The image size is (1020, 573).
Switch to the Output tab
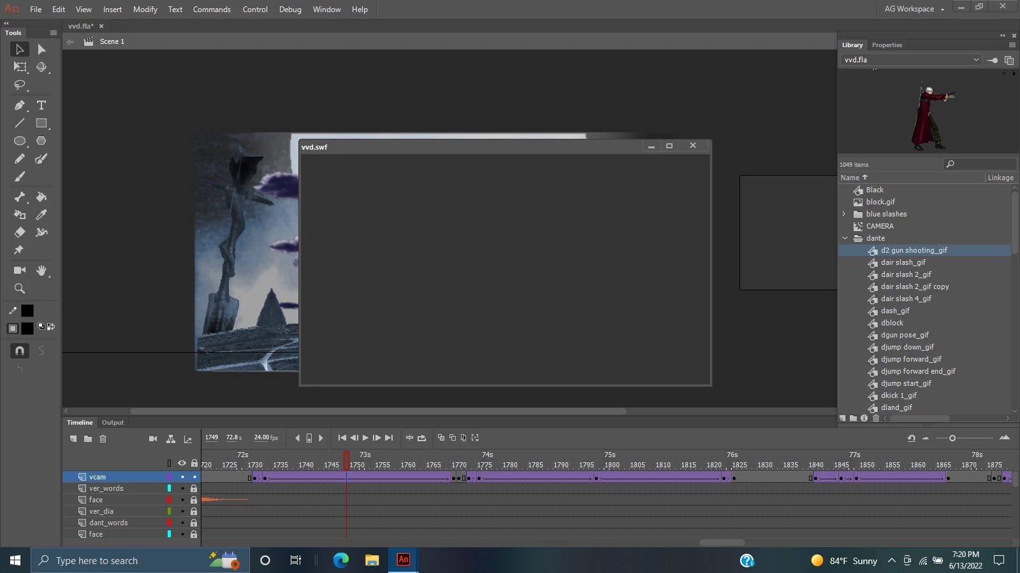tap(113, 423)
